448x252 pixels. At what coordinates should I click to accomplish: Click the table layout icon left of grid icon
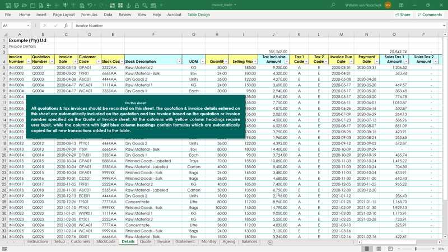[x=113, y=6]
